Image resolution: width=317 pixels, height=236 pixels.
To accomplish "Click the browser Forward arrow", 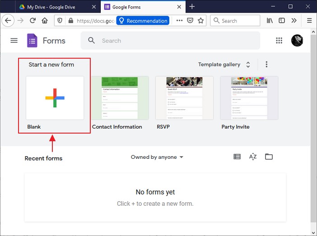I will pos(20,20).
